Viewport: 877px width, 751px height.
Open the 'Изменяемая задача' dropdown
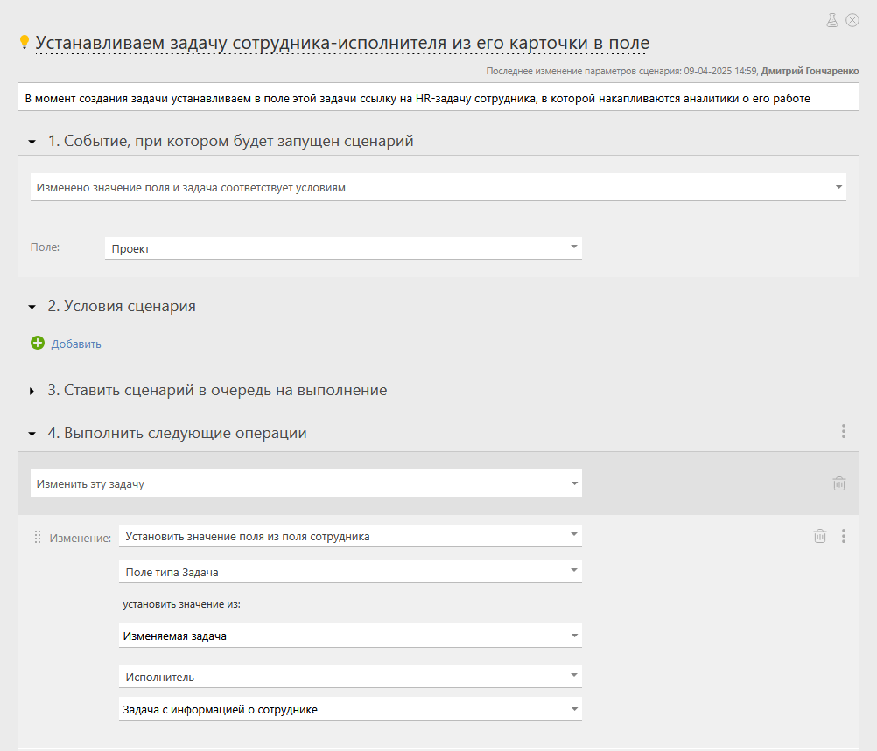click(351, 636)
